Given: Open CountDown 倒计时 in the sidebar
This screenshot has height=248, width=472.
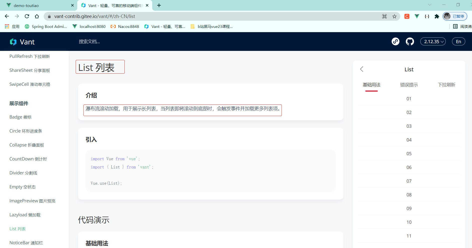Looking at the screenshot, I should 28,159.
